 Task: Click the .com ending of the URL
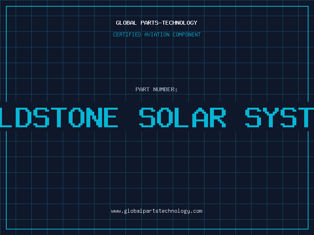197,211
